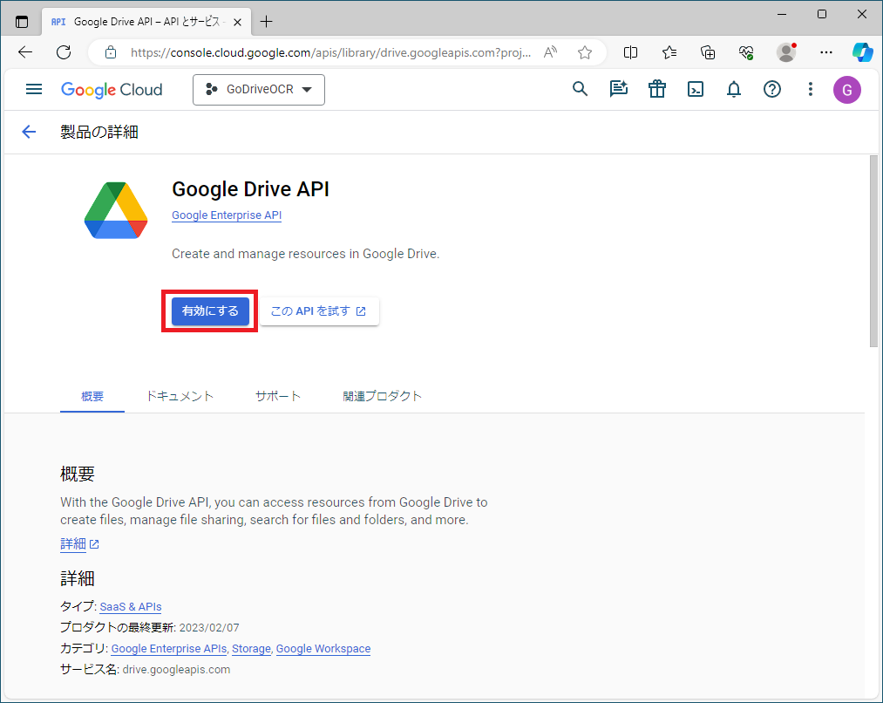Select the 概要 tab
The image size is (883, 703).
(x=92, y=396)
